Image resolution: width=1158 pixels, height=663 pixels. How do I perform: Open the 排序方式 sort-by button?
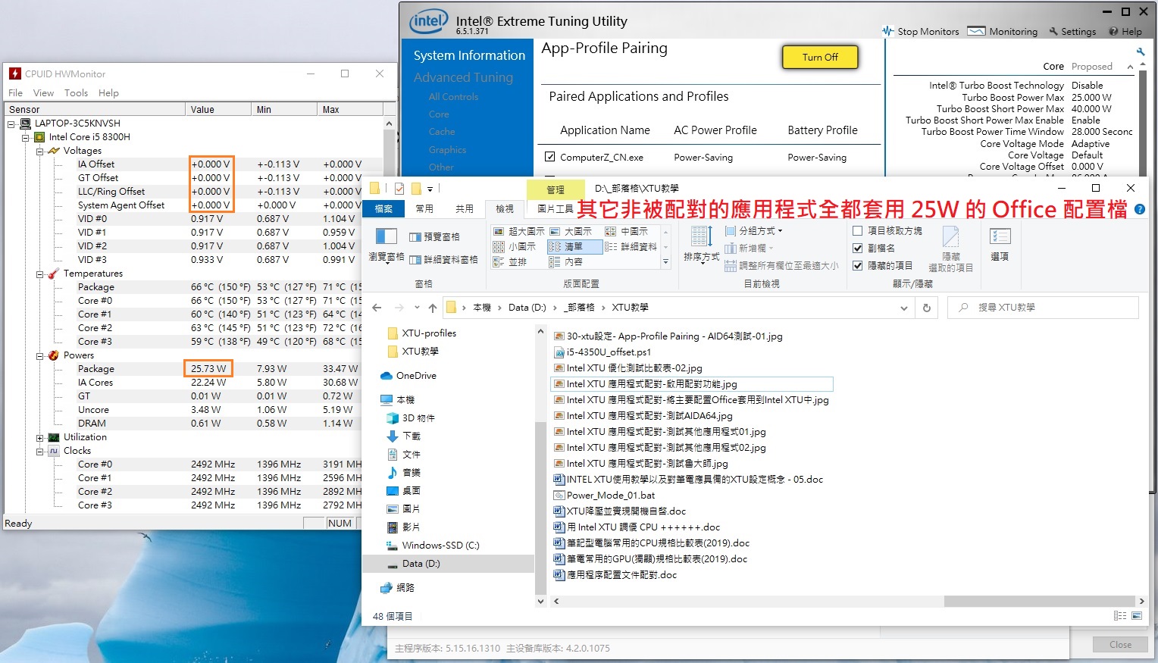702,244
